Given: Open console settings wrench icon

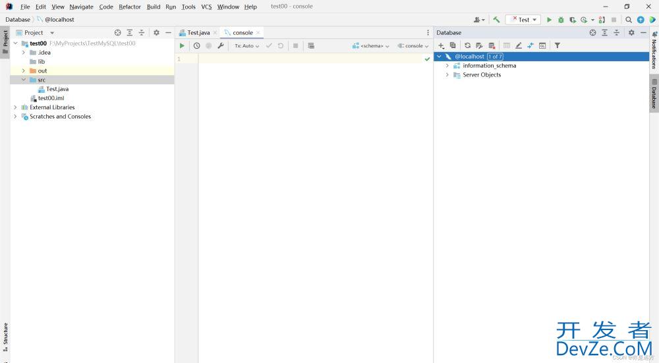Looking at the screenshot, I should [221, 46].
